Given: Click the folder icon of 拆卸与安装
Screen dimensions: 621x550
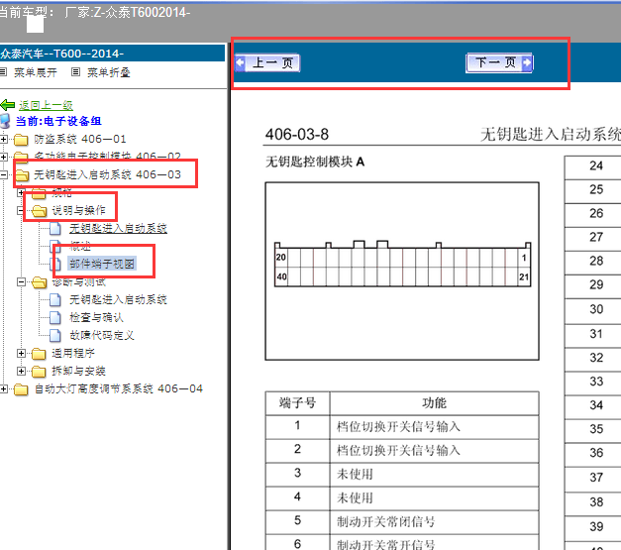Looking at the screenshot, I should [x=39, y=372].
